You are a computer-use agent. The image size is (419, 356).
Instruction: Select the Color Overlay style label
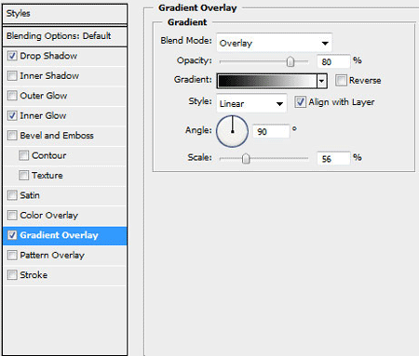(48, 216)
